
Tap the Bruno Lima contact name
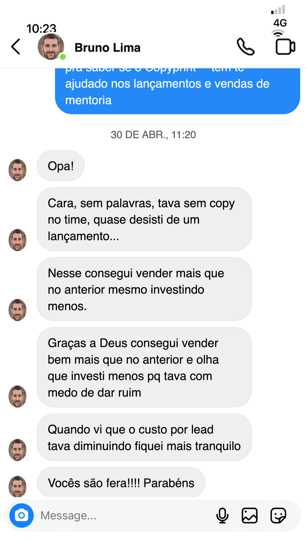coord(107,48)
